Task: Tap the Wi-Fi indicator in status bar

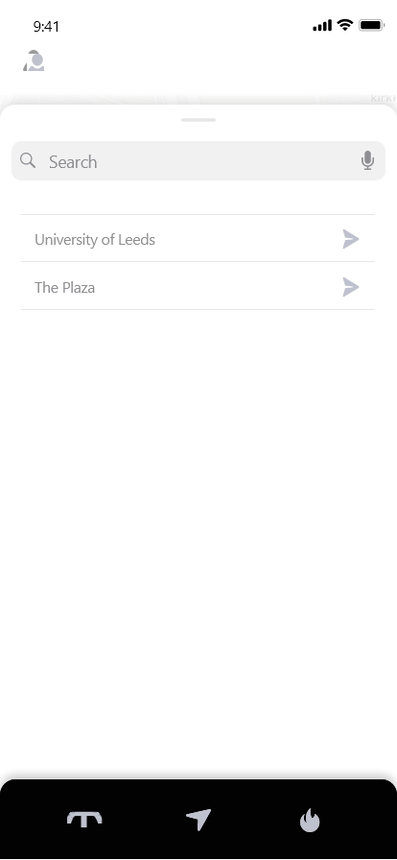Action: pos(345,25)
